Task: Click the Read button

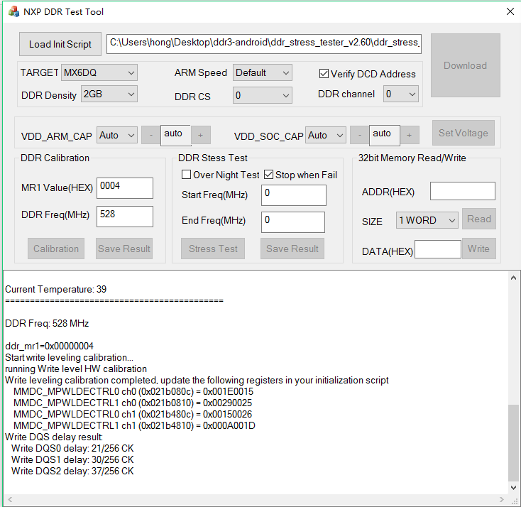Action: [479, 219]
